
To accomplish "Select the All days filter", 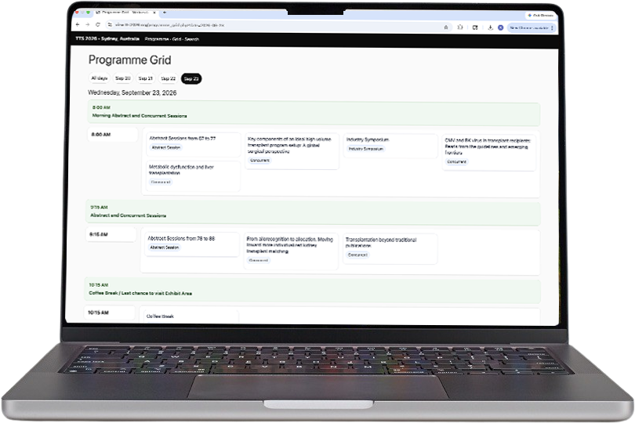I will tap(99, 78).
